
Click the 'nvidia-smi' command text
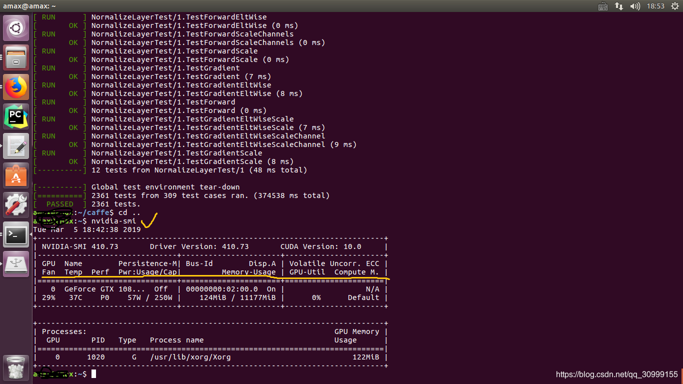(114, 221)
